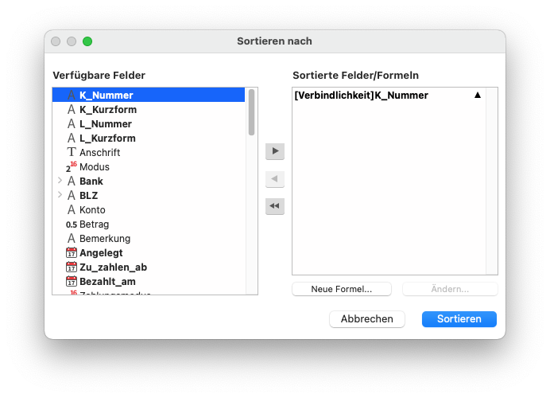Viewport: 550px width, 398px height.
Task: Cancel with the Abbrechen button
Action: [367, 319]
